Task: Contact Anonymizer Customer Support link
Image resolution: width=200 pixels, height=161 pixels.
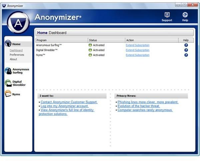Action: (x=69, y=102)
